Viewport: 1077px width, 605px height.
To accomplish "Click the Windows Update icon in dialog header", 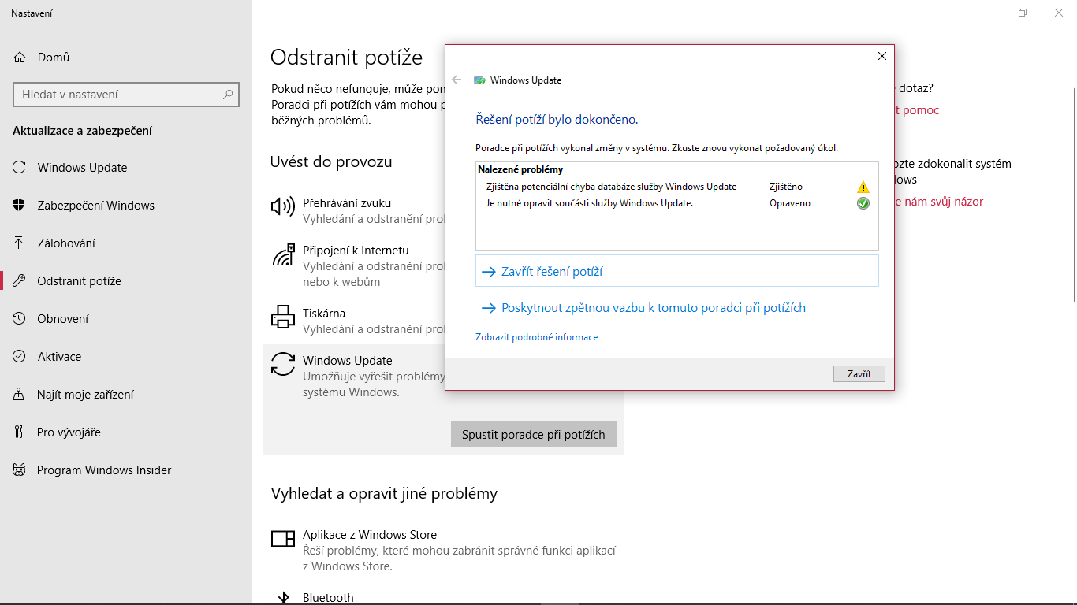I will [x=479, y=80].
